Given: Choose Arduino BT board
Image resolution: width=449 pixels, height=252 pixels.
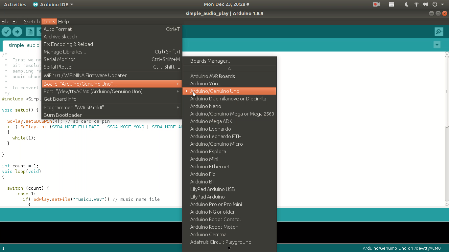Looking at the screenshot, I should (x=229, y=182).
